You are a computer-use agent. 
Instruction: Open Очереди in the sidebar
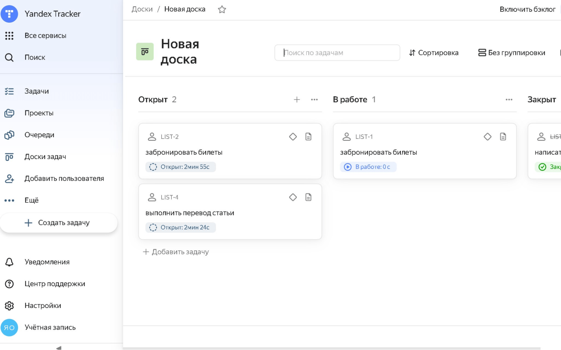39,135
